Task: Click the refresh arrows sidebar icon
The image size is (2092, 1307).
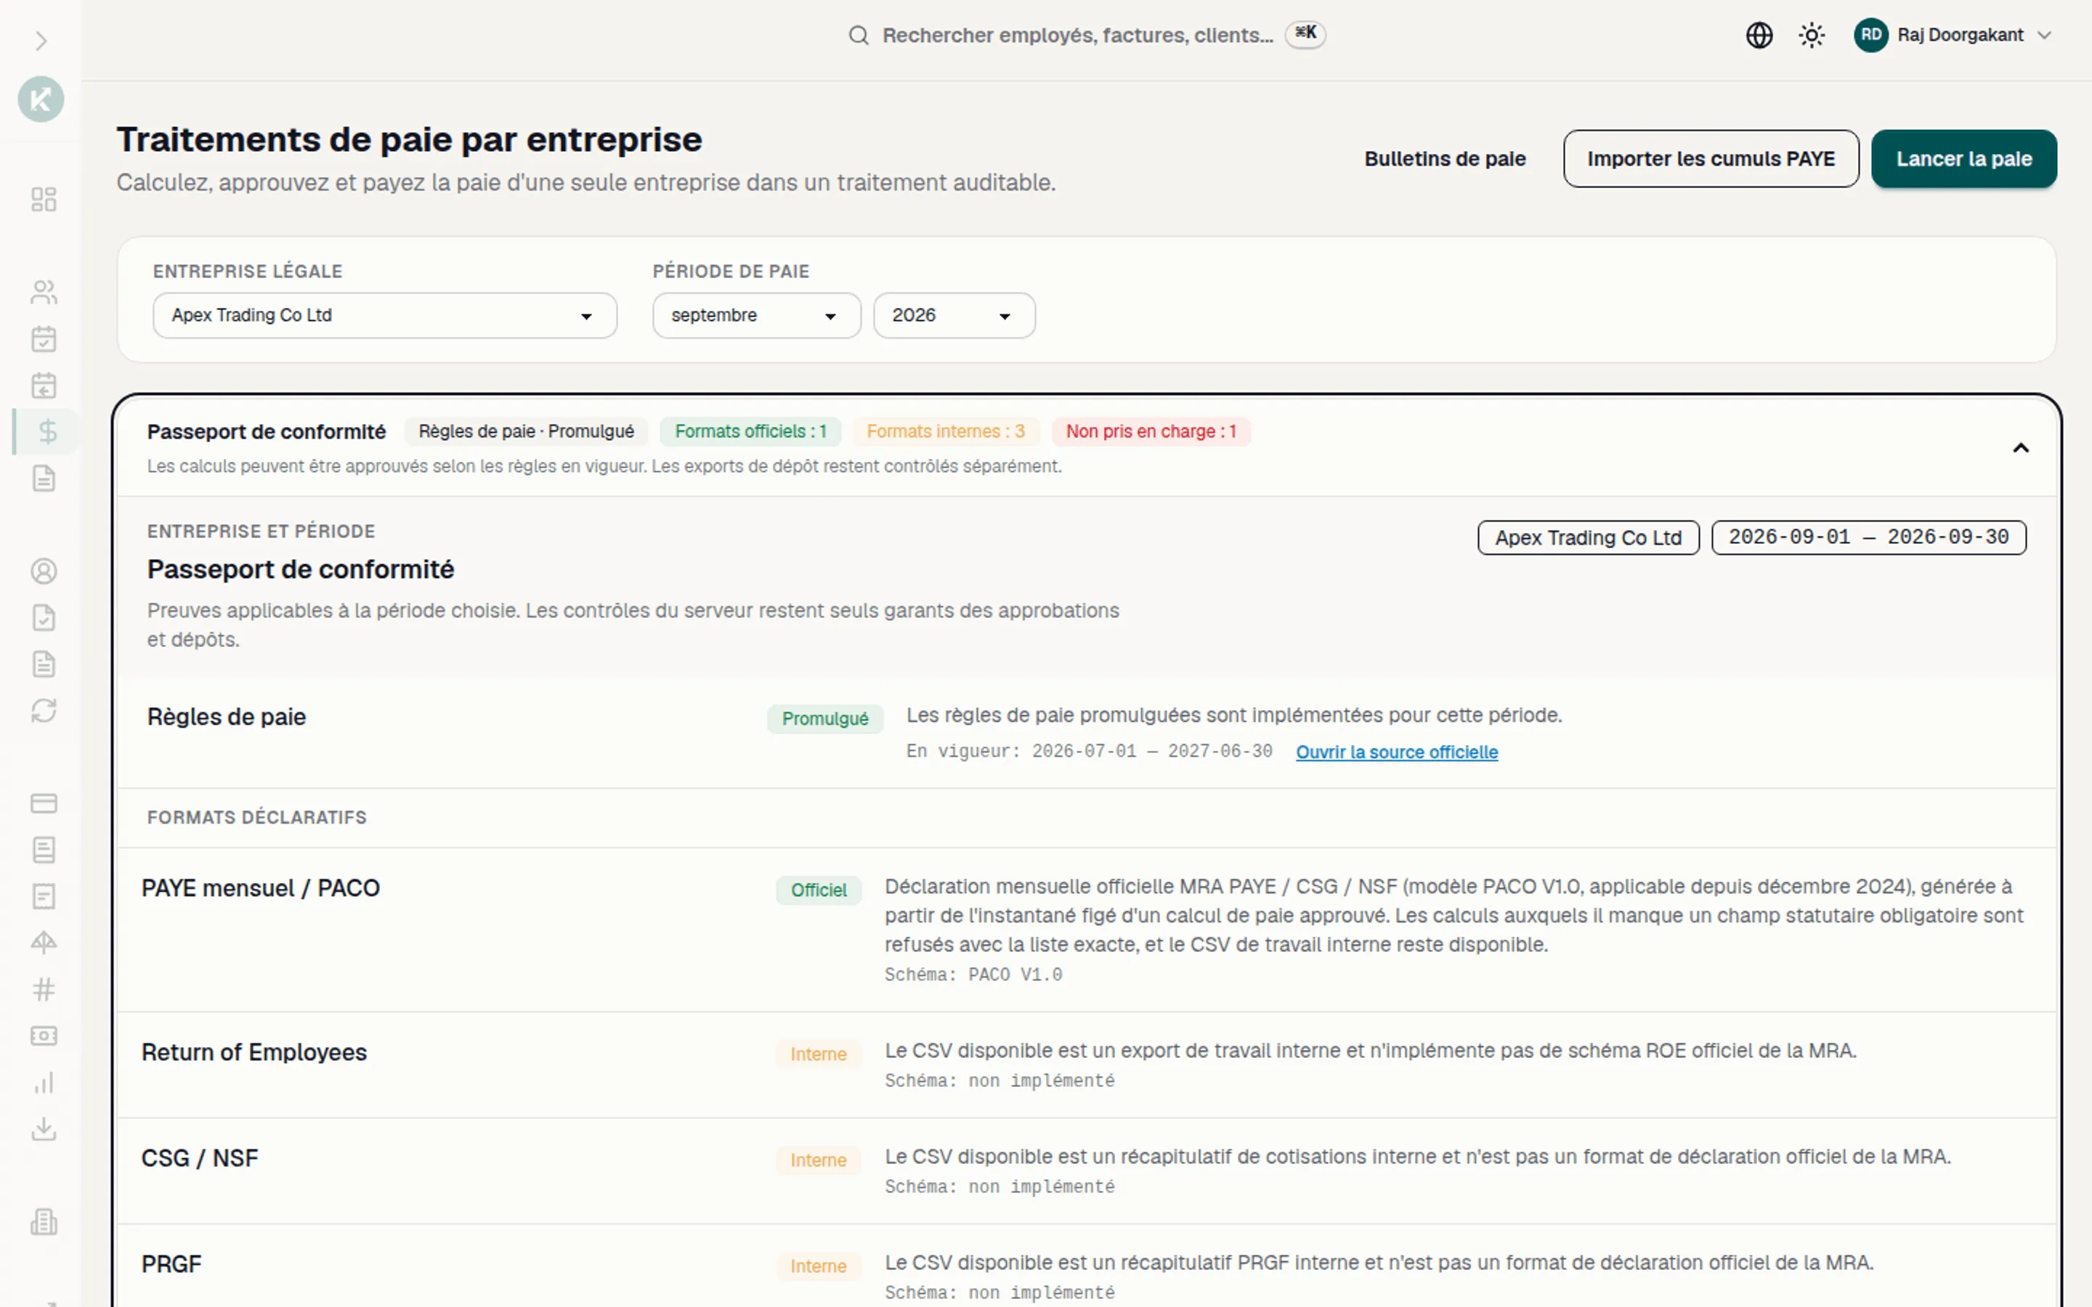Action: click(44, 711)
